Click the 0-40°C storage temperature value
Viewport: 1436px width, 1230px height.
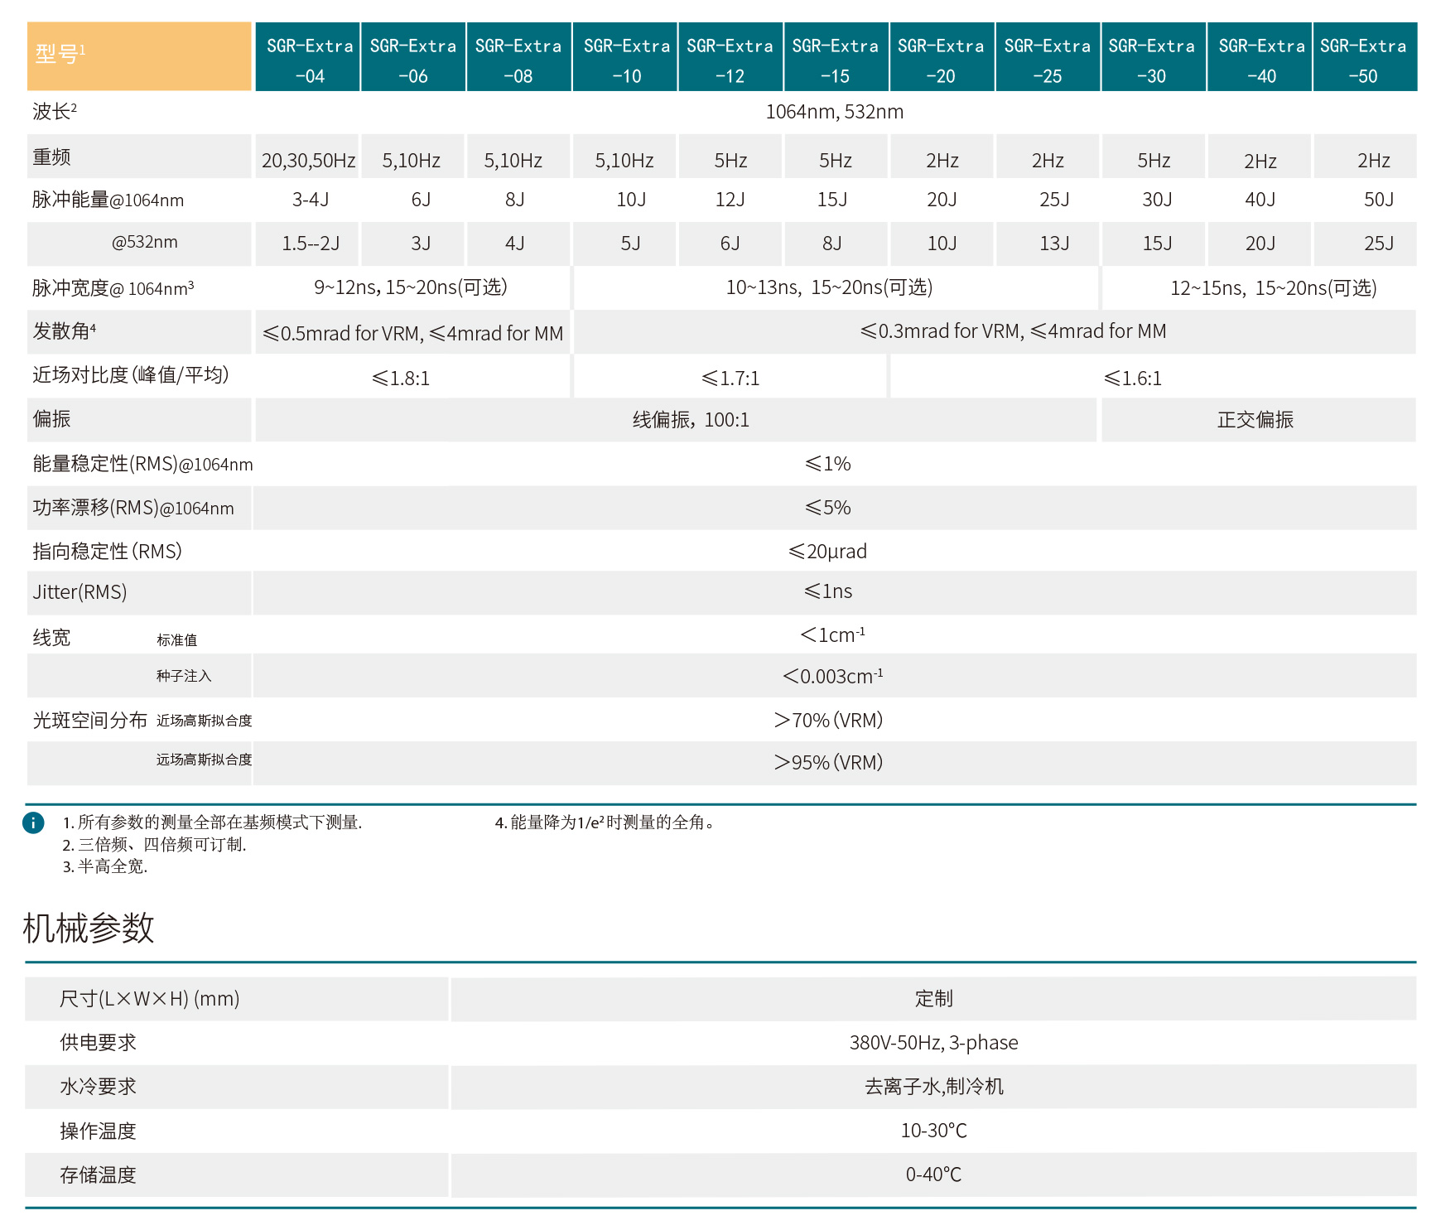[x=933, y=1175]
